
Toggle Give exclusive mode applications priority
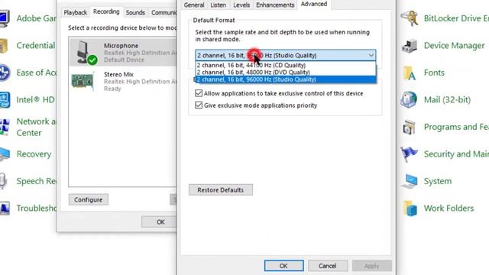coord(199,105)
